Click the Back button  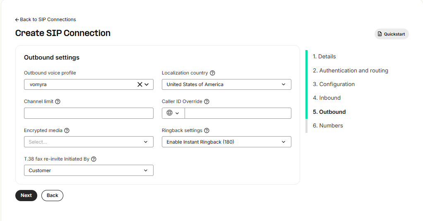(x=52, y=195)
